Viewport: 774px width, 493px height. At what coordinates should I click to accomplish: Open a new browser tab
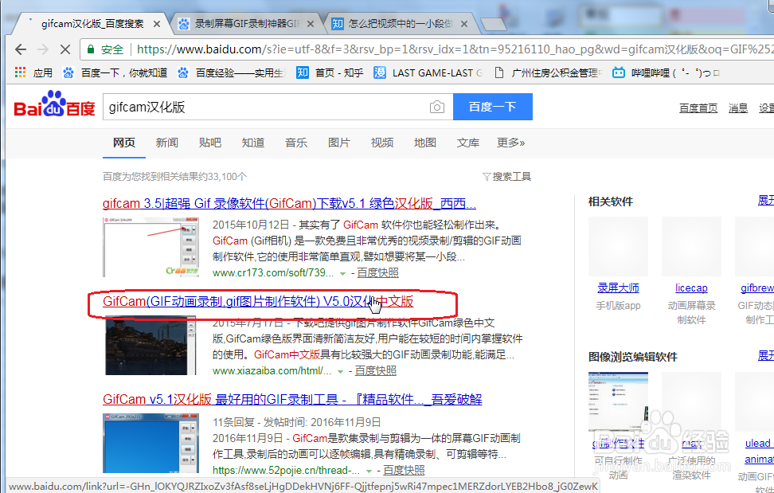(x=493, y=24)
